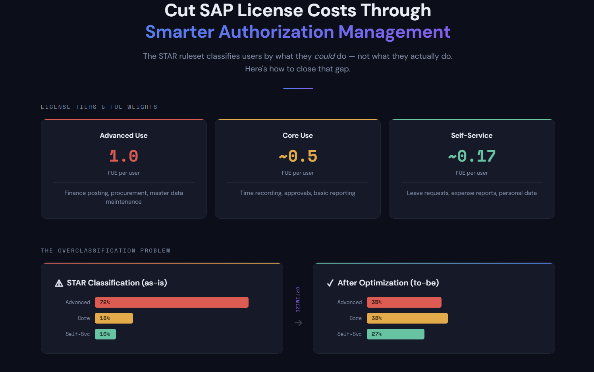This screenshot has height=372, width=594.
Task: Select the Self-Service tier card
Action: click(472, 169)
